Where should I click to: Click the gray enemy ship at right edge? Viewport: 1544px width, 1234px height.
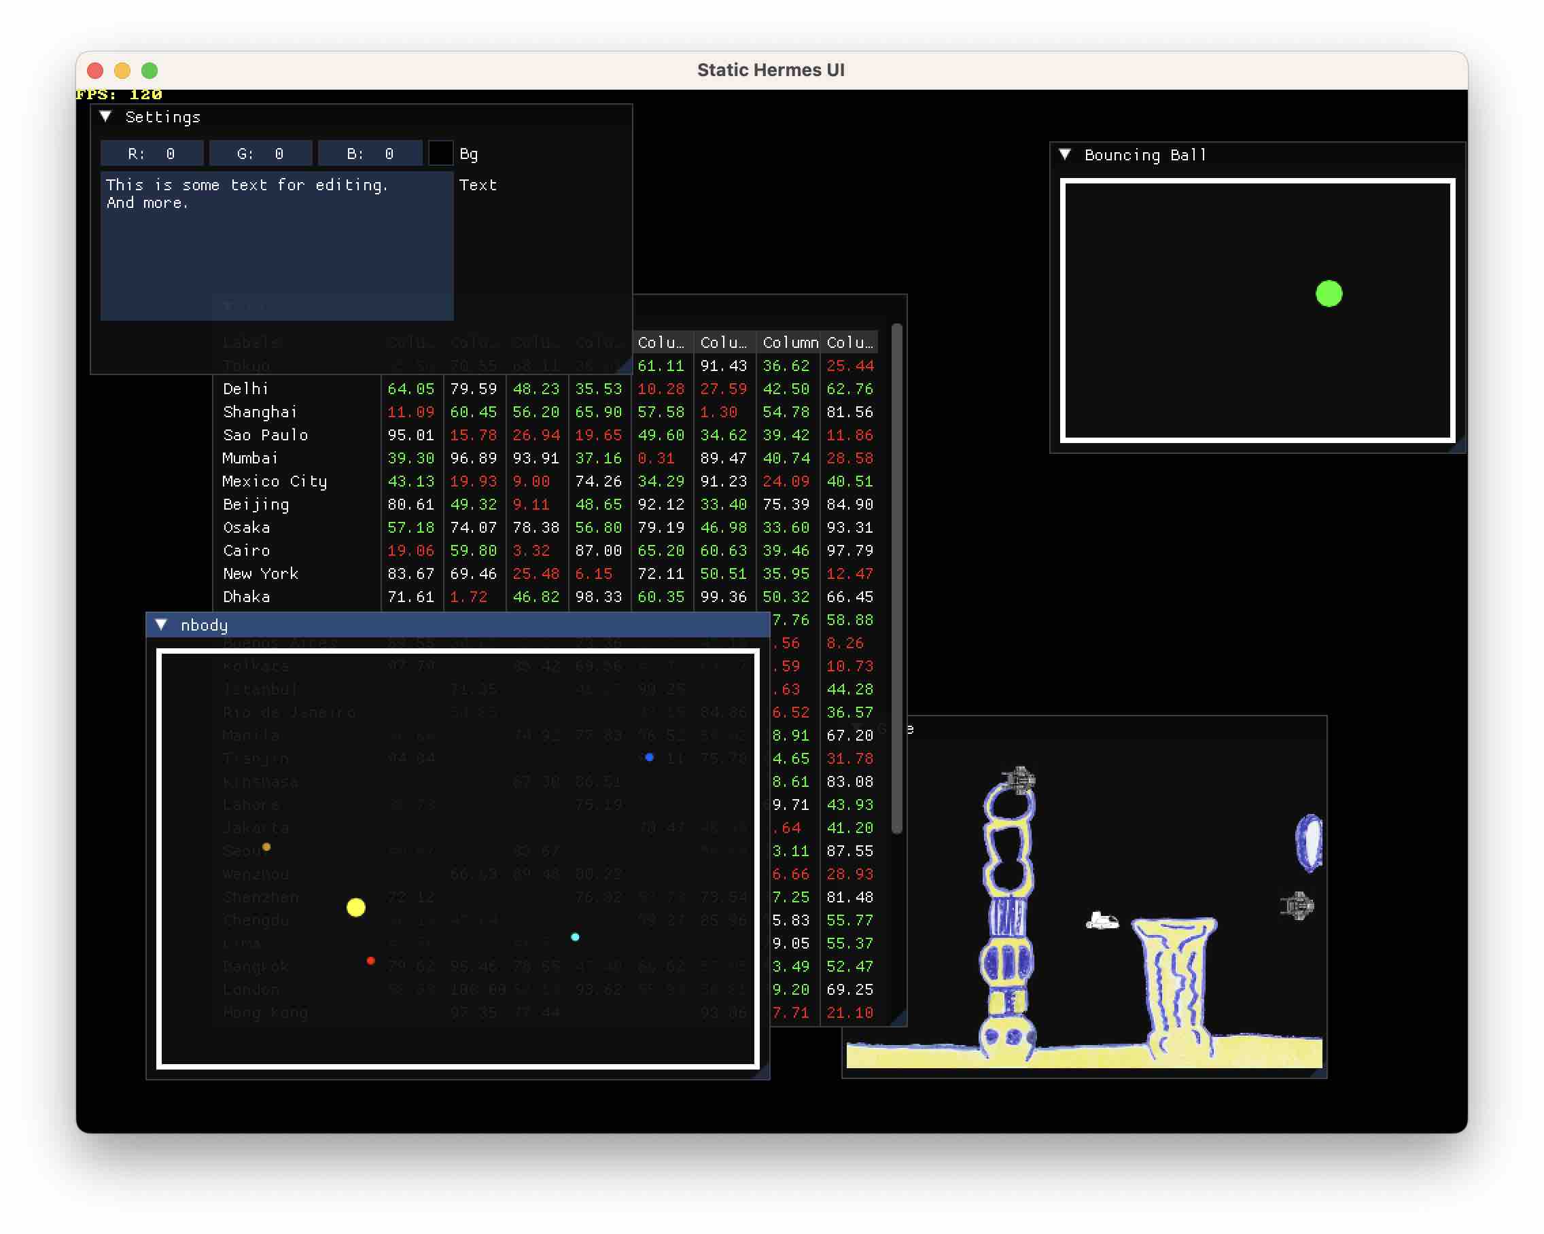tap(1297, 906)
